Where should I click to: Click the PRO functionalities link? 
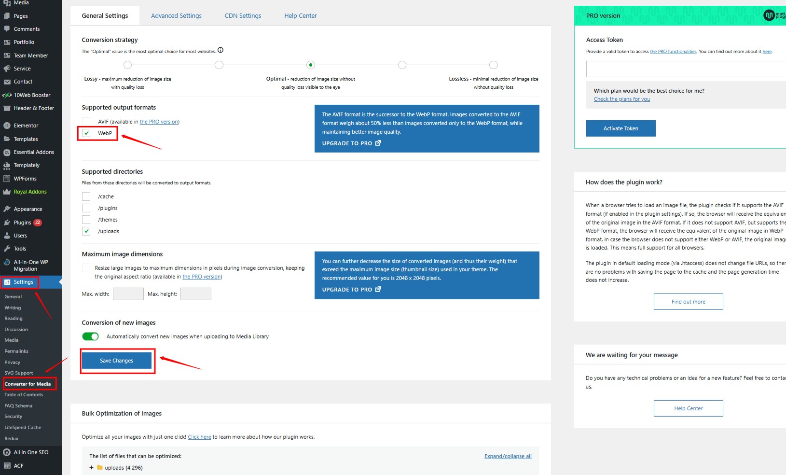coord(673,52)
